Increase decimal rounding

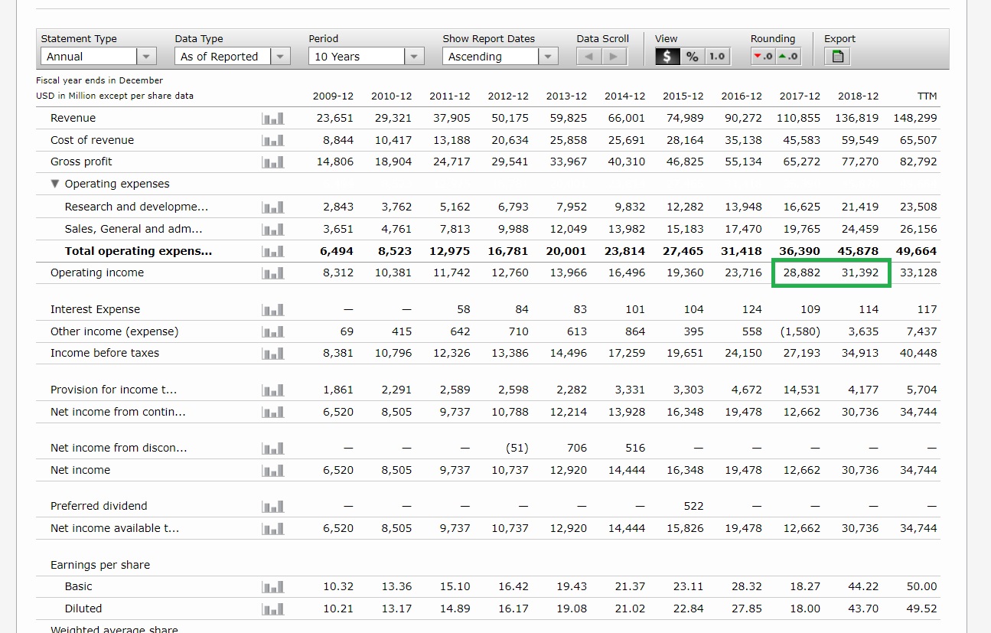(x=788, y=56)
